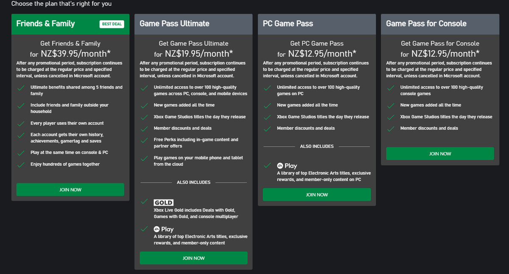Click checkmark beside PC 'Xbox Game Studios titles'

(267, 117)
